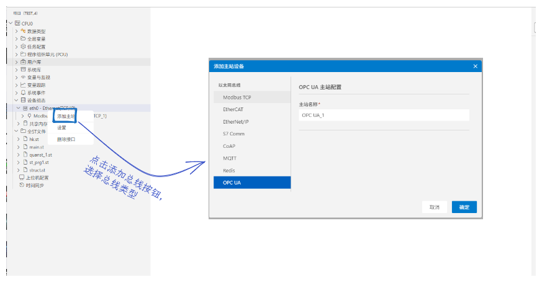
Task: Click the 时间同步 clock icon
Action: pos(22,184)
